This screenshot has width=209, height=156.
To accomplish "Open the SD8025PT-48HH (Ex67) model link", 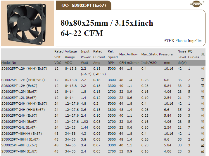I will click(x=20, y=139).
